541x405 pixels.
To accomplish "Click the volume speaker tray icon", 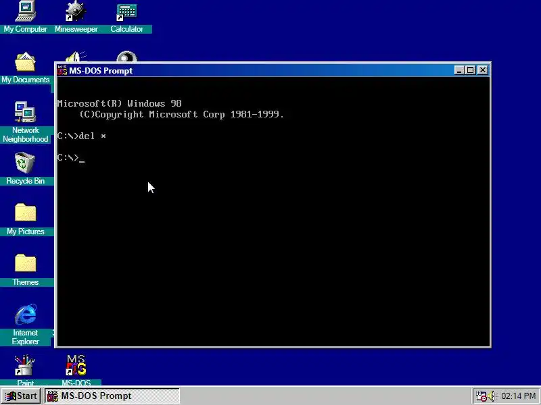I will tap(492, 396).
